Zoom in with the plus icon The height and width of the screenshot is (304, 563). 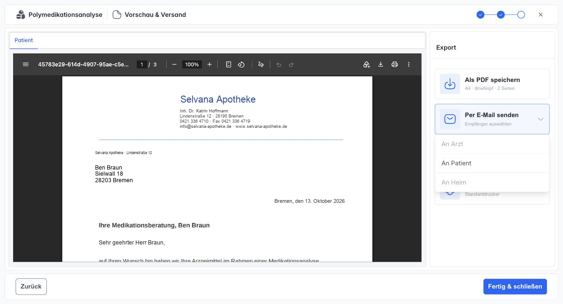[x=209, y=65]
